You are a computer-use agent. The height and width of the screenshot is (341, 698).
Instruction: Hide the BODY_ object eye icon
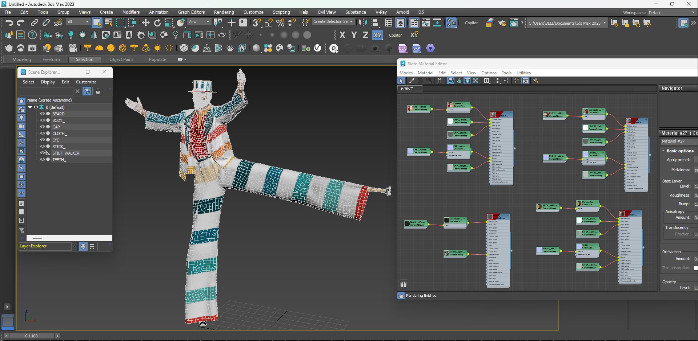tap(43, 120)
